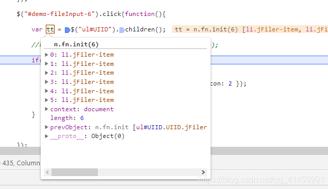Expand item 5 li.jFiler-item

[46, 100]
